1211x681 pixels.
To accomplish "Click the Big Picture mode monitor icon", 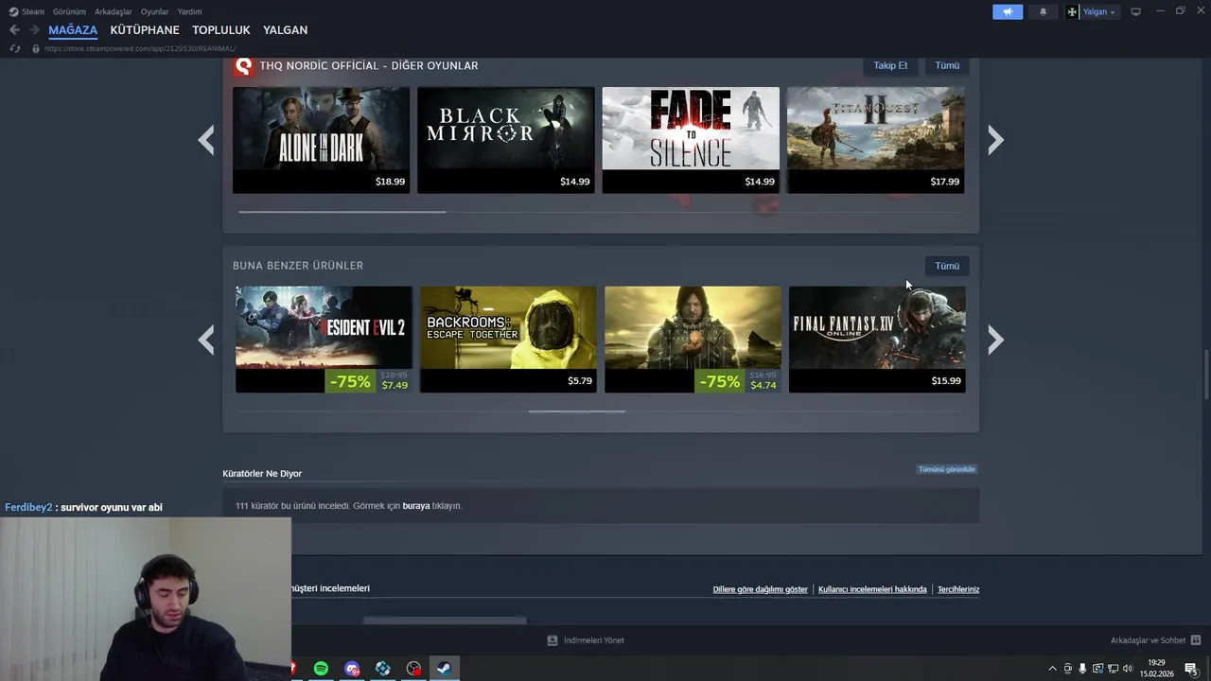I will (x=1135, y=11).
